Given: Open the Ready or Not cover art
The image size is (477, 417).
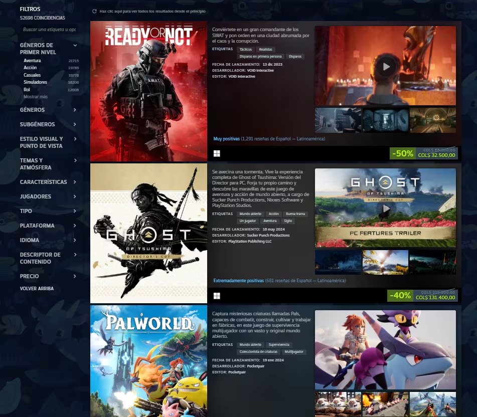Looking at the screenshot, I should (x=149, y=91).
